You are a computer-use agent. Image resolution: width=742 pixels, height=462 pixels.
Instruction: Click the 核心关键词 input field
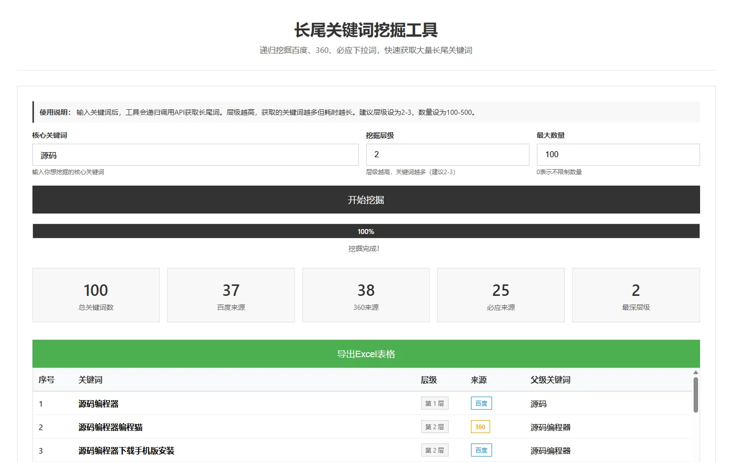(195, 155)
